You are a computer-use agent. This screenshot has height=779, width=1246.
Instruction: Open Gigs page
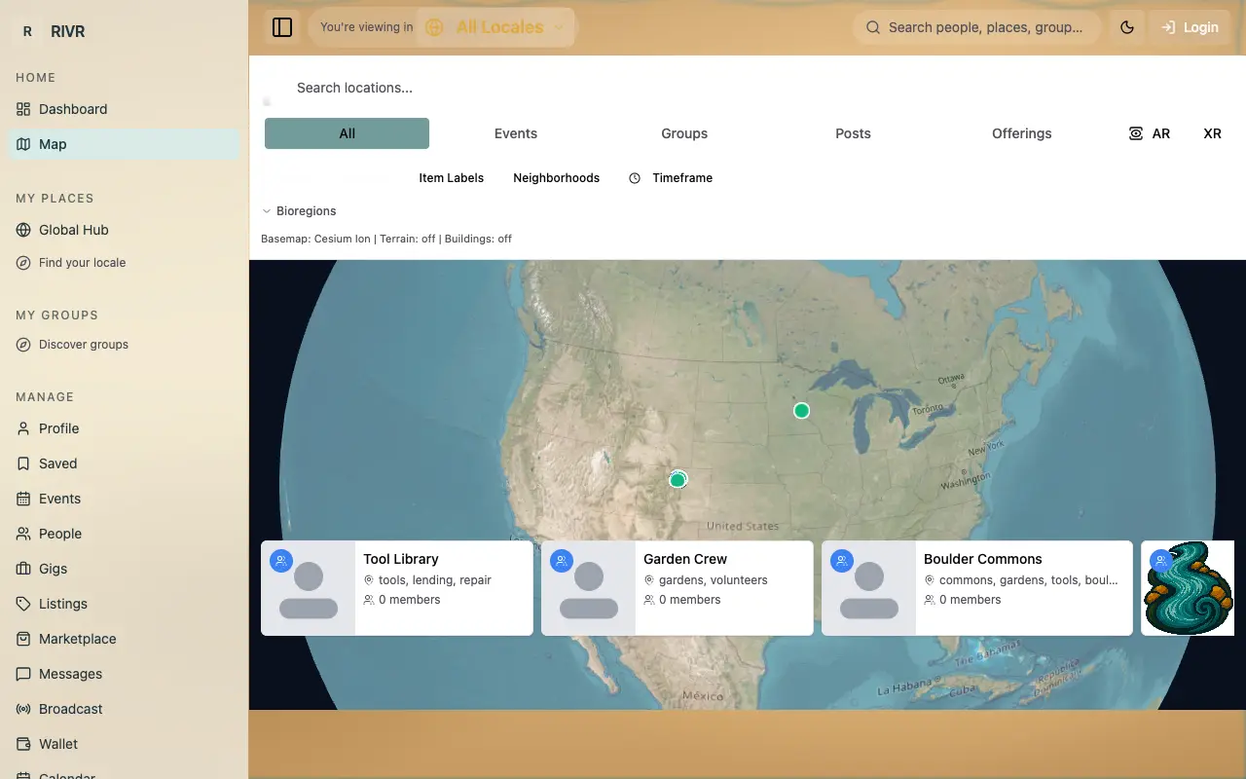pyautogui.click(x=123, y=569)
